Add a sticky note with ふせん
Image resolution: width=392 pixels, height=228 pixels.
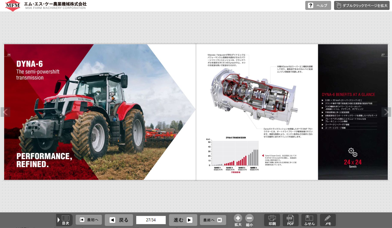[309, 220]
